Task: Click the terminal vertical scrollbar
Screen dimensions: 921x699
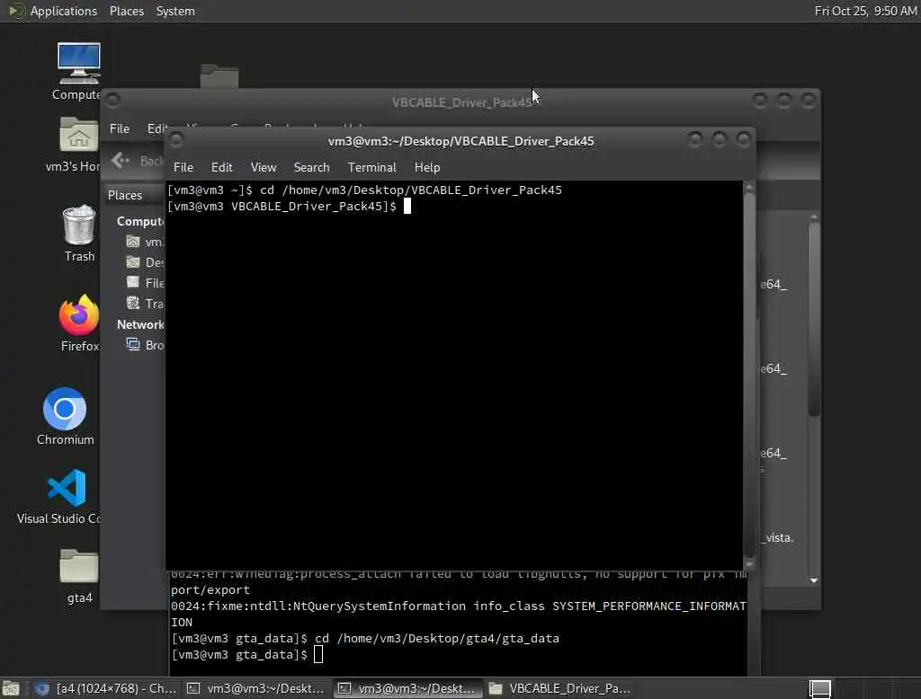Action: click(749, 375)
